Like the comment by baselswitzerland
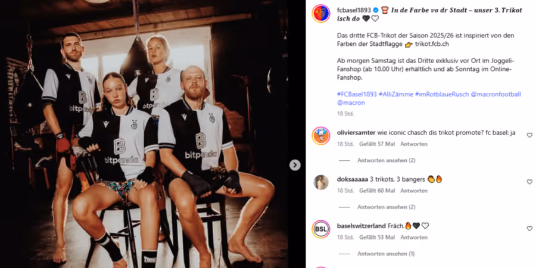536x268 pixels. (529, 228)
